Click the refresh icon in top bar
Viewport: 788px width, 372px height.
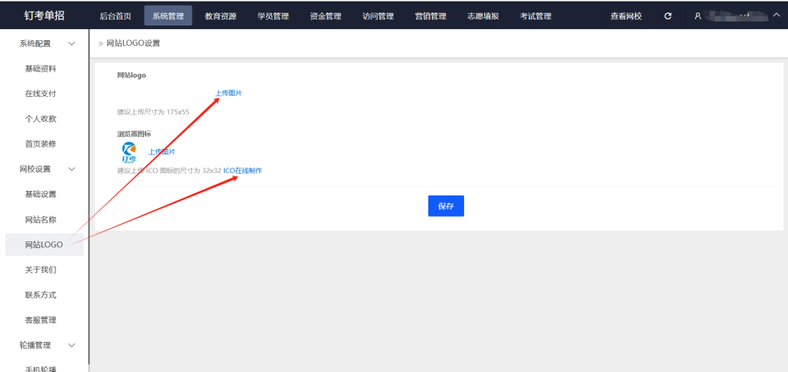coord(668,16)
